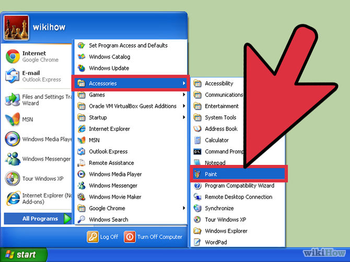
Task: Click the Address Book icon
Action: pyautogui.click(x=197, y=129)
